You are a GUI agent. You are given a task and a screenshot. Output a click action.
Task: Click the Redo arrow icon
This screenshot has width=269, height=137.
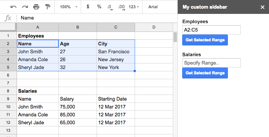[25, 7]
